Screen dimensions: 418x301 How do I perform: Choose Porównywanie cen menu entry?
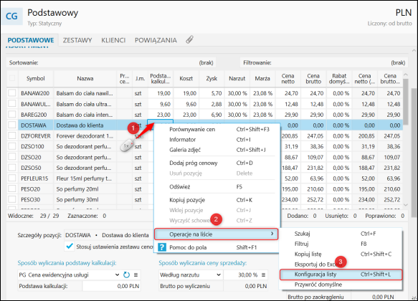(x=217, y=130)
